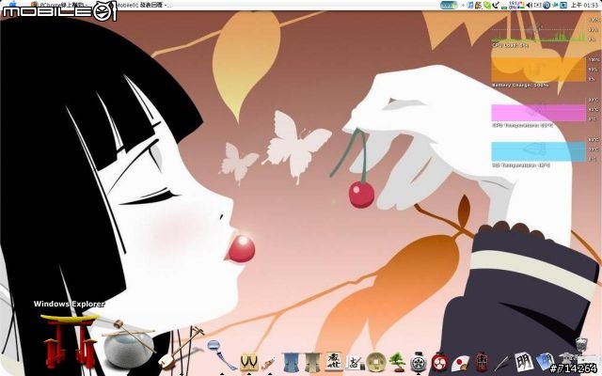Click the music note tray icon
Image resolution: width=602 pixels, height=376 pixels.
[x=470, y=5]
